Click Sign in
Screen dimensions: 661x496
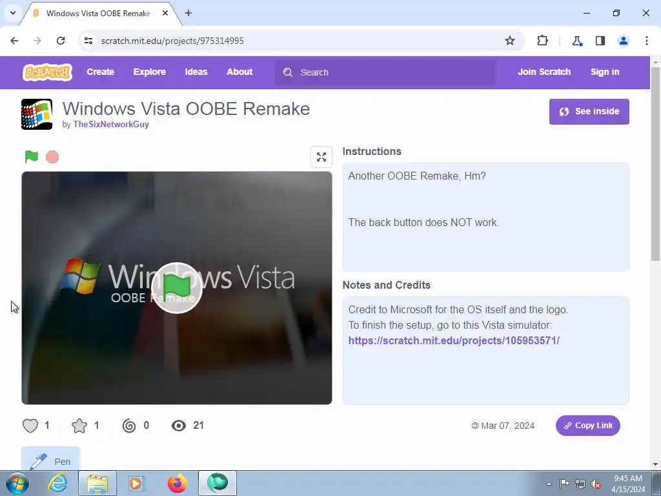click(x=605, y=72)
